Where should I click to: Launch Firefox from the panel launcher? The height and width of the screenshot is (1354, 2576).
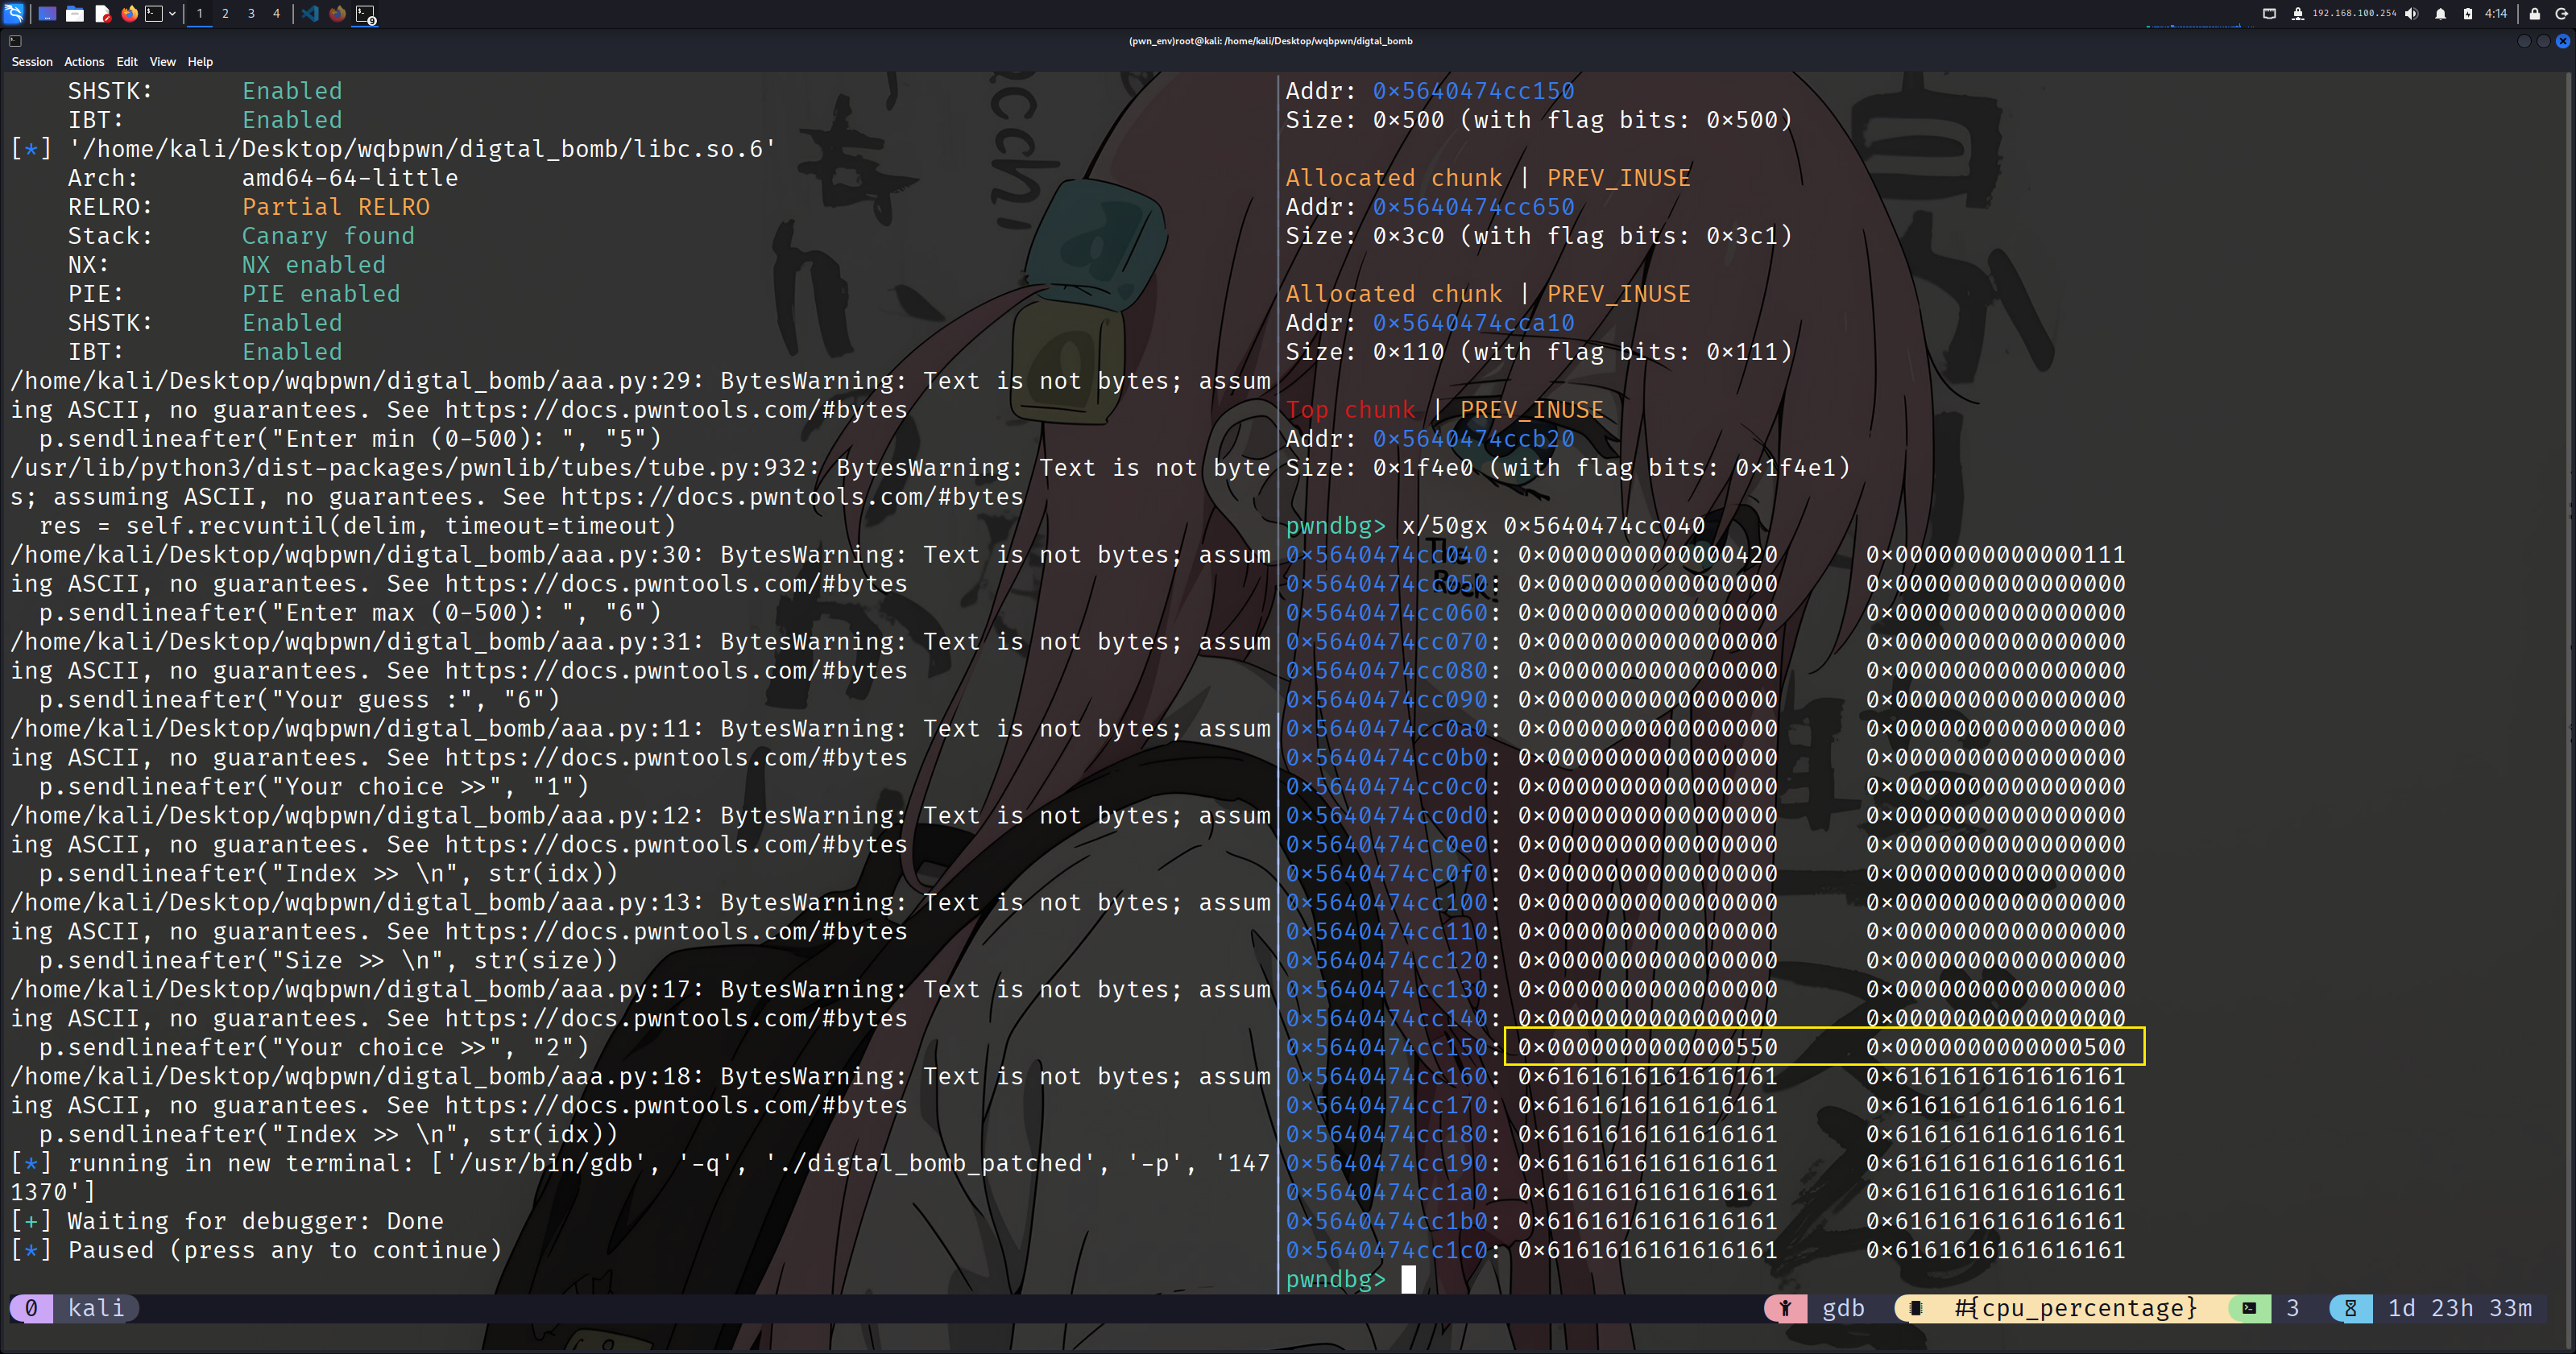(x=129, y=14)
